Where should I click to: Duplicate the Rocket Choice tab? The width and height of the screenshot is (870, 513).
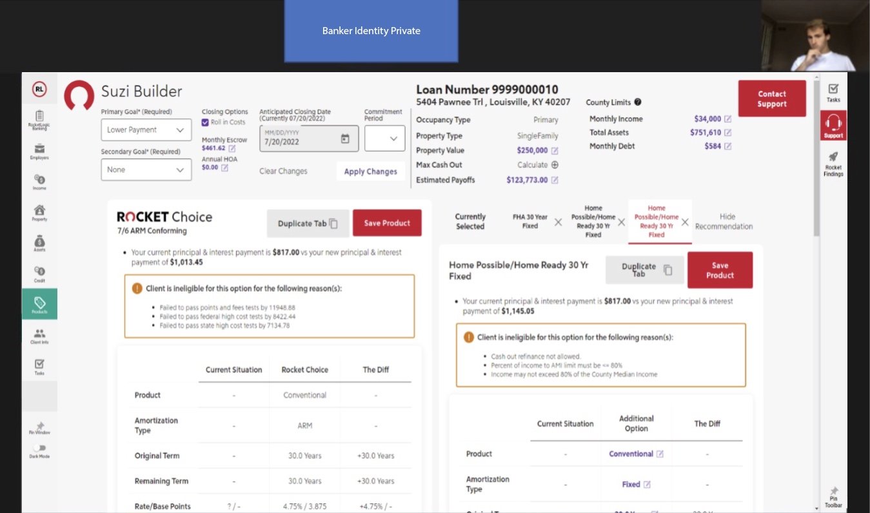tap(308, 224)
